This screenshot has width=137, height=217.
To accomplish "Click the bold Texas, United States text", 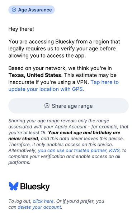I will pos(35,75).
